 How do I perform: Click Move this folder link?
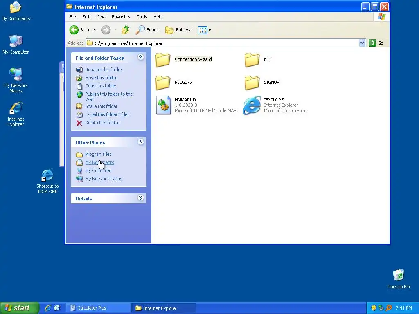(x=101, y=78)
